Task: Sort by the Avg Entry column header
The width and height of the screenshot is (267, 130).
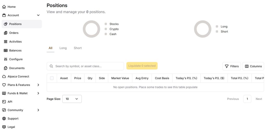Action: [x=142, y=78]
